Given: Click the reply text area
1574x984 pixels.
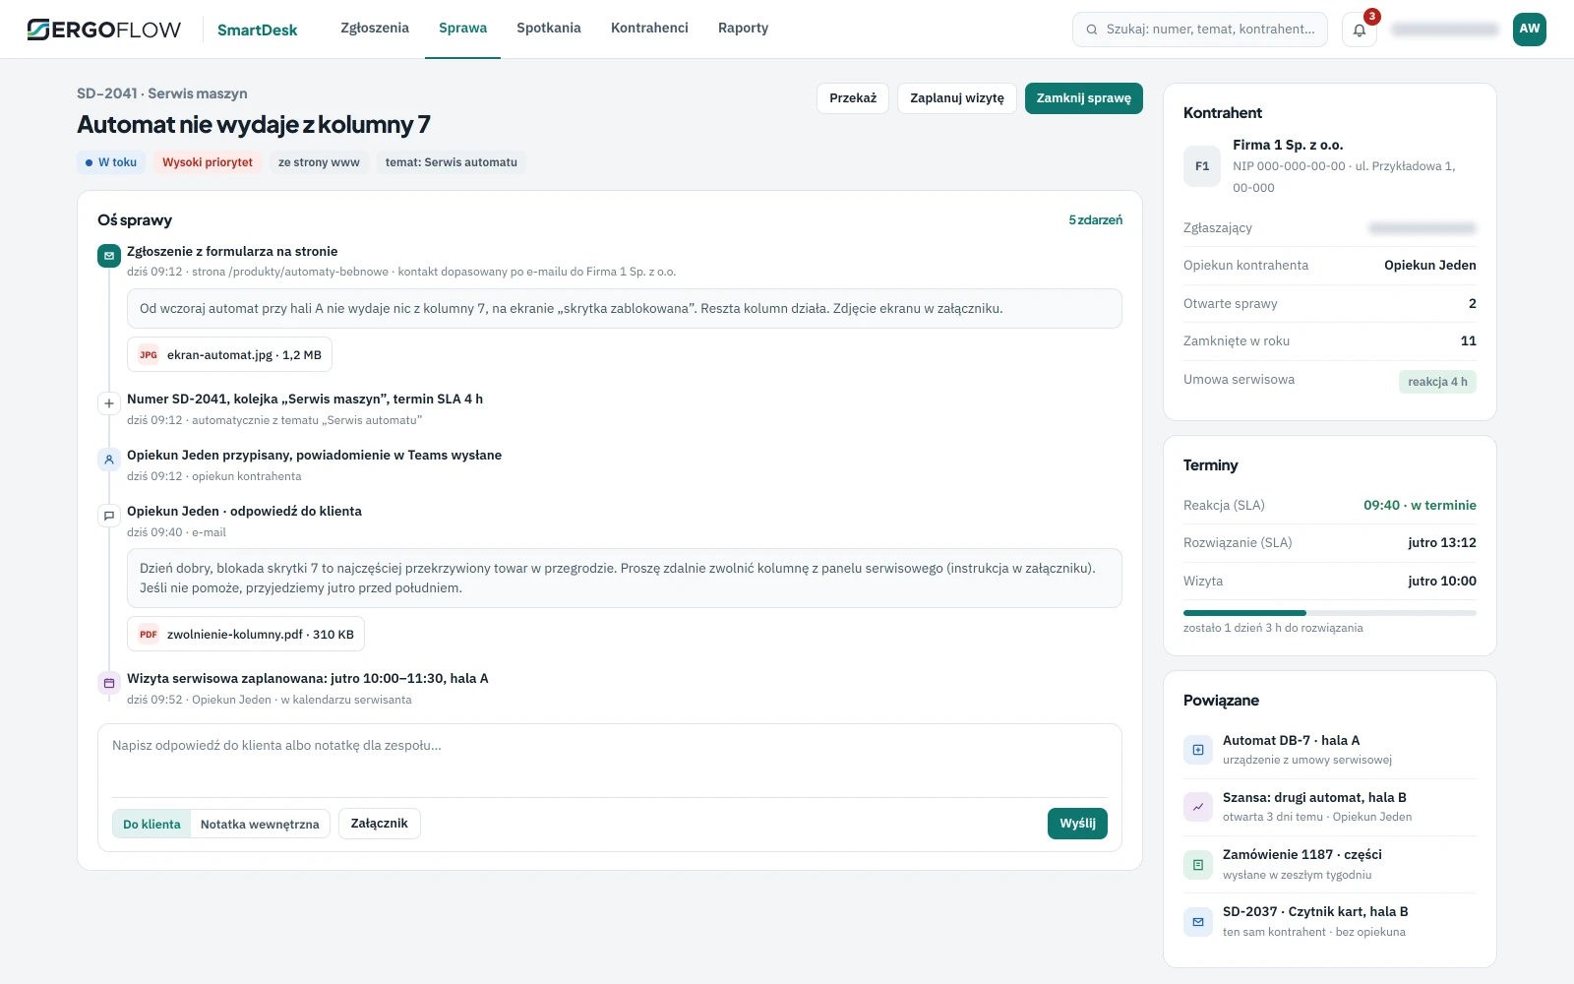Looking at the screenshot, I should pos(610,761).
